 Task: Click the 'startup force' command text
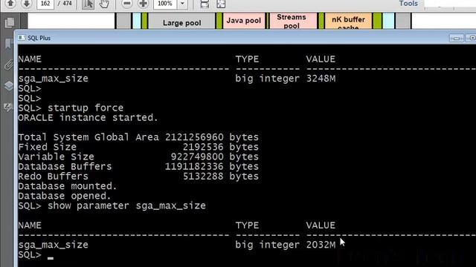pos(86,108)
